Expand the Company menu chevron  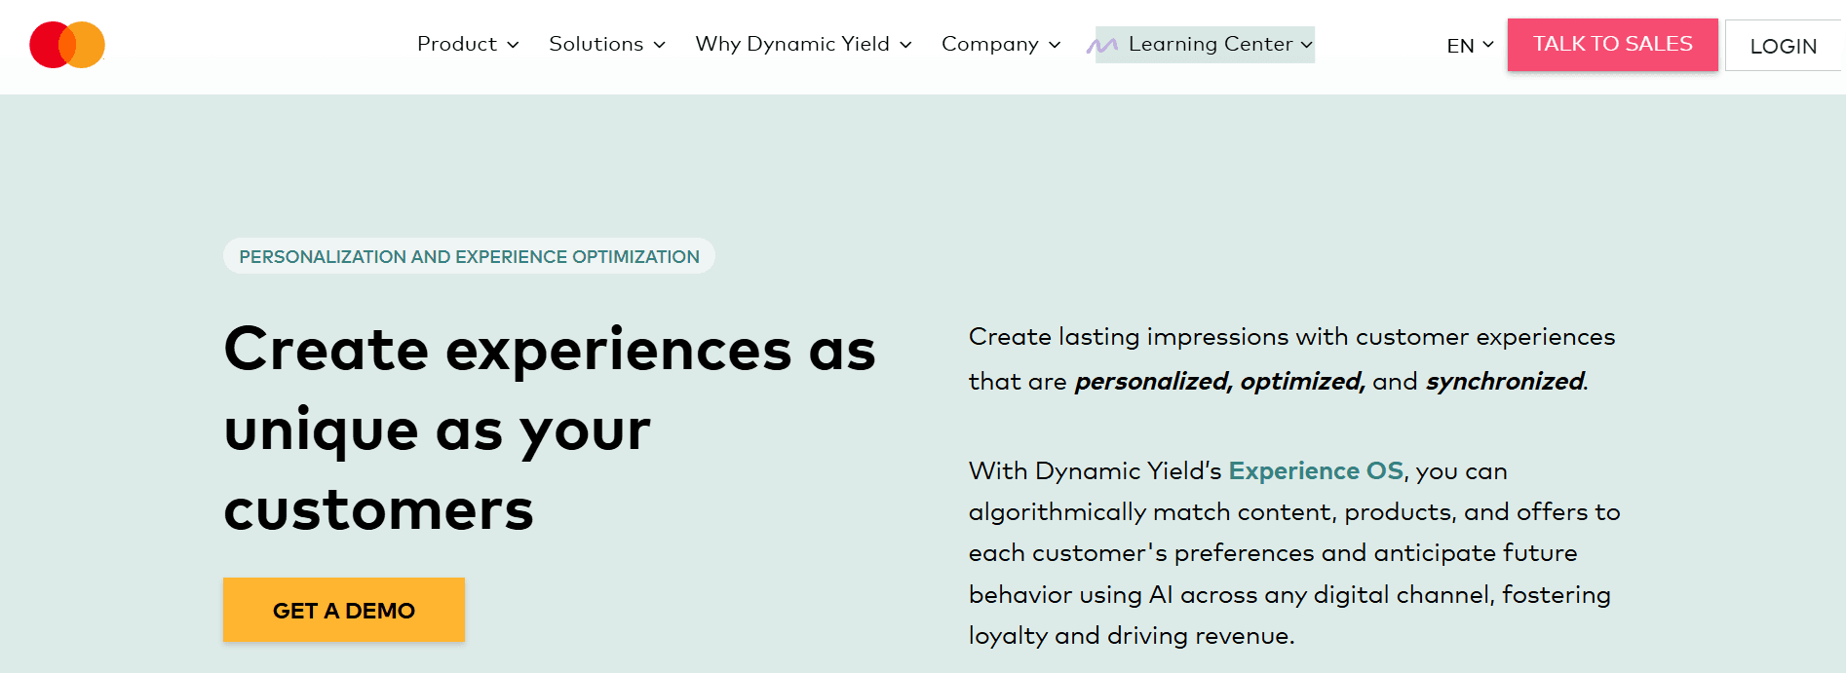pos(1054,45)
